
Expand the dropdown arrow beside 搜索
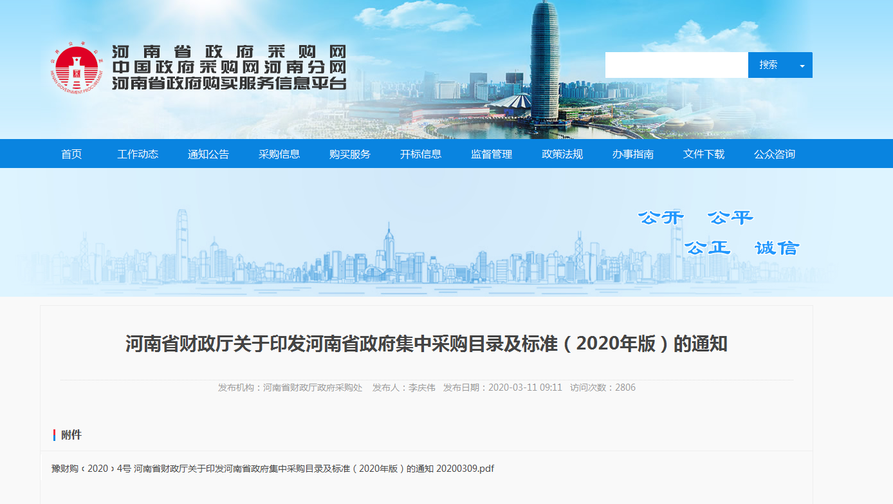802,66
